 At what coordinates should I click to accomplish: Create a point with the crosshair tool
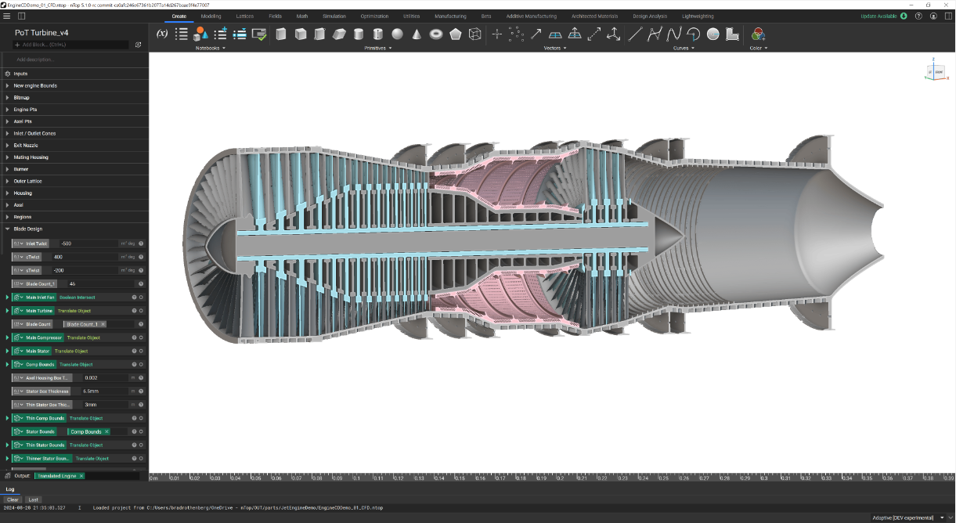coord(496,34)
